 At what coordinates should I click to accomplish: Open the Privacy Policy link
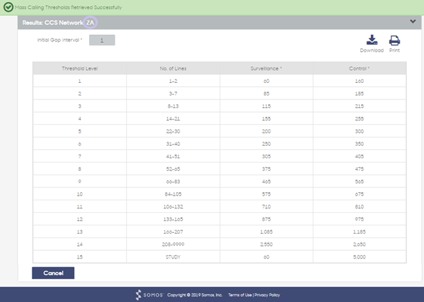click(267, 295)
